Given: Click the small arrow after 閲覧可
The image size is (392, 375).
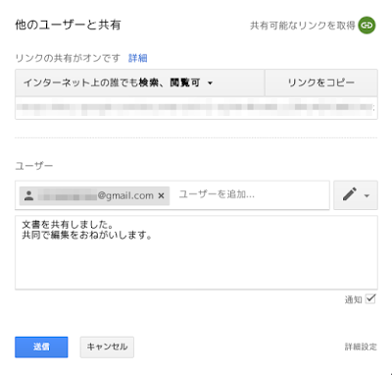Looking at the screenshot, I should (x=210, y=83).
